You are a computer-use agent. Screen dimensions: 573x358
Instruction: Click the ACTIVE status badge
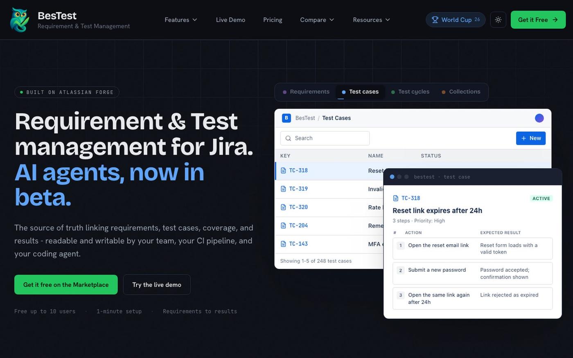tap(541, 198)
